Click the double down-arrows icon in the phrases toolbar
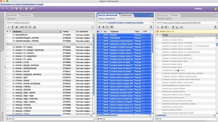This screenshot has height=122, width=218. click(182, 27)
